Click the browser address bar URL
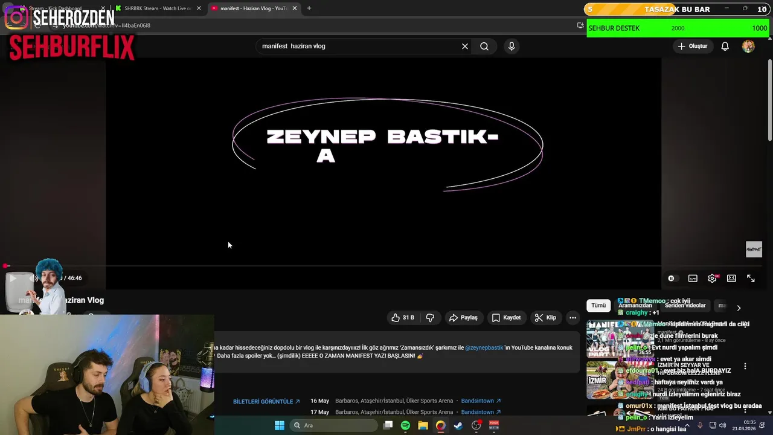The image size is (773, 435). [x=106, y=25]
